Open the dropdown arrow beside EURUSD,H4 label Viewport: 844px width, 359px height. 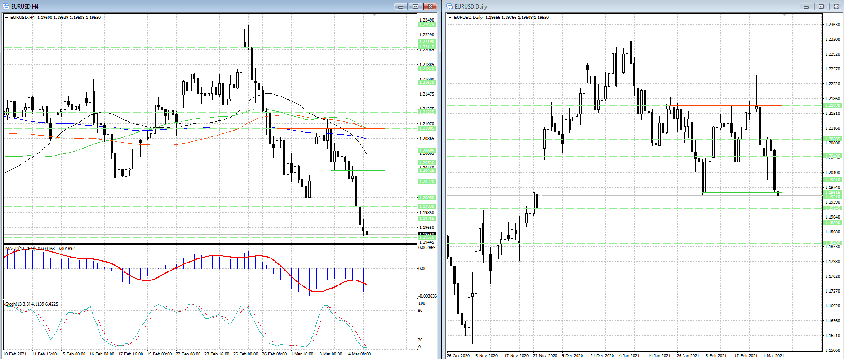pyautogui.click(x=7, y=18)
